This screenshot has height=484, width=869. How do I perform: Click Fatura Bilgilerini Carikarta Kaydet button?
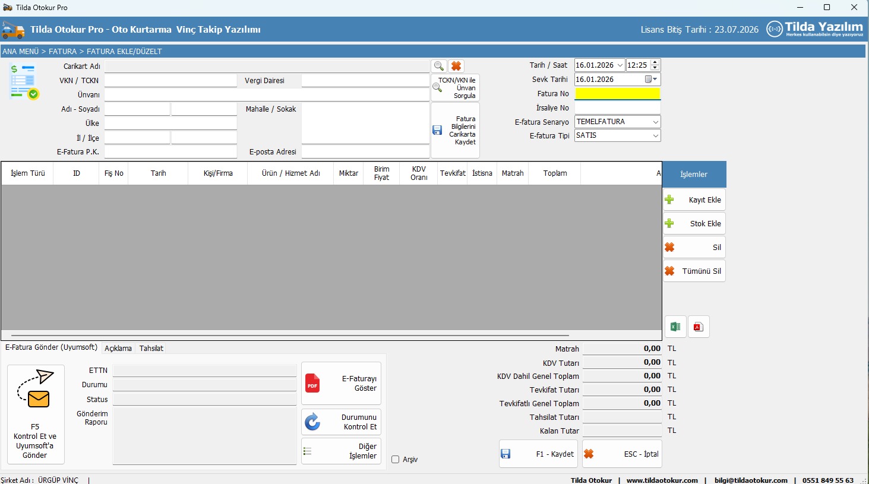click(x=455, y=131)
